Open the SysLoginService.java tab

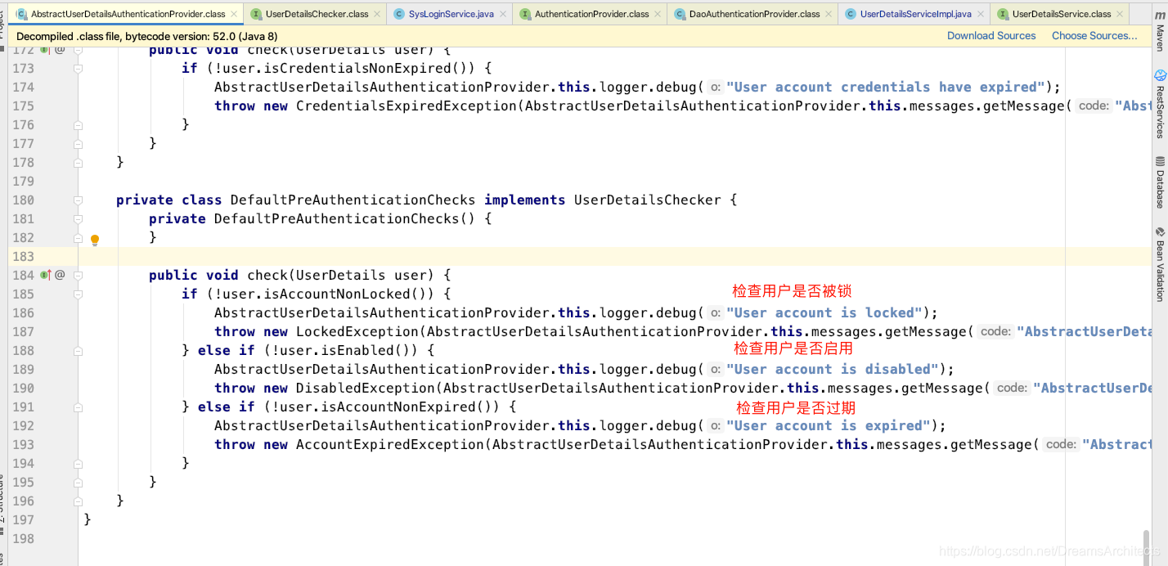451,14
